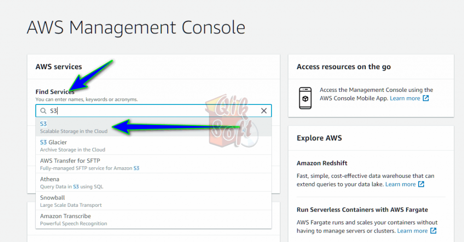Viewport: 464px width, 242px height.
Task: Click 'You can enter names, keywords or acronyms' hint
Action: [x=87, y=100]
